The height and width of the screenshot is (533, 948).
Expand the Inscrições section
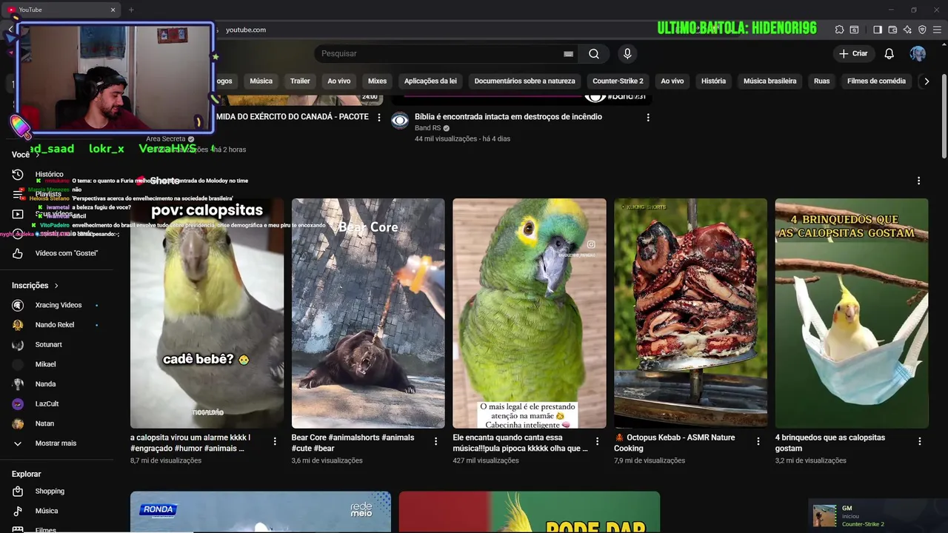[35, 285]
